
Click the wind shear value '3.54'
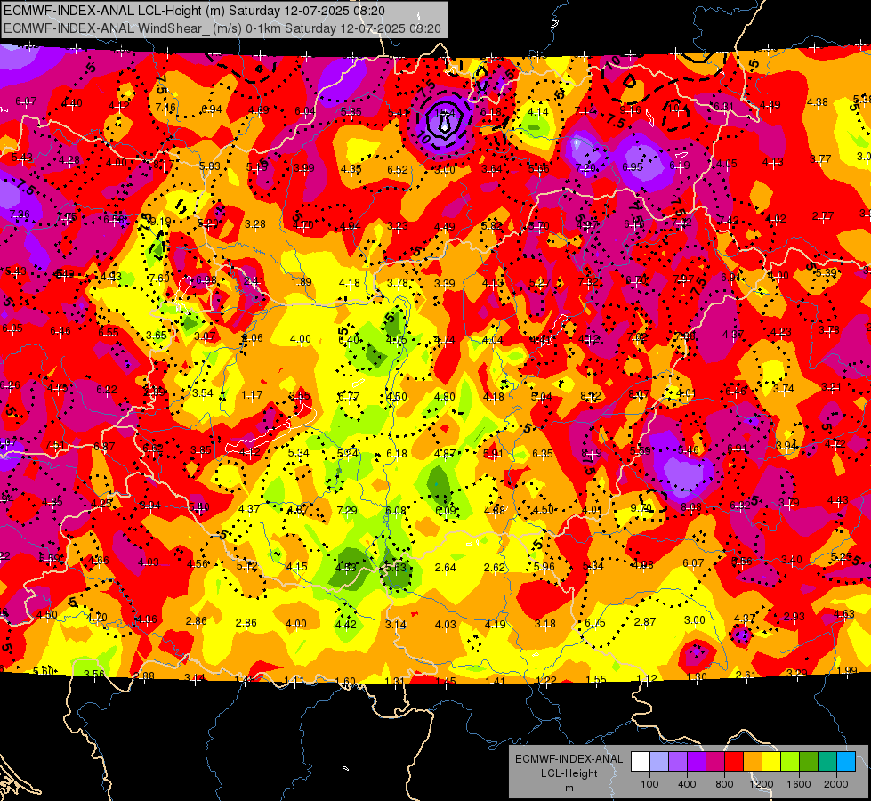point(203,393)
